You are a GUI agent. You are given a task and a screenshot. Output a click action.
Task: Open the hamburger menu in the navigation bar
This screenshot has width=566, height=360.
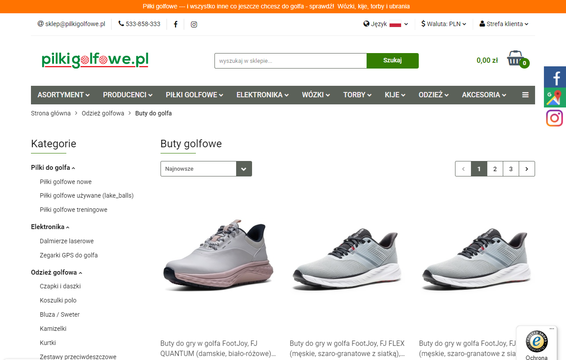(x=525, y=95)
